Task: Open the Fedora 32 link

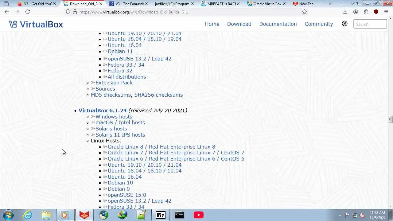Action: tap(120, 71)
